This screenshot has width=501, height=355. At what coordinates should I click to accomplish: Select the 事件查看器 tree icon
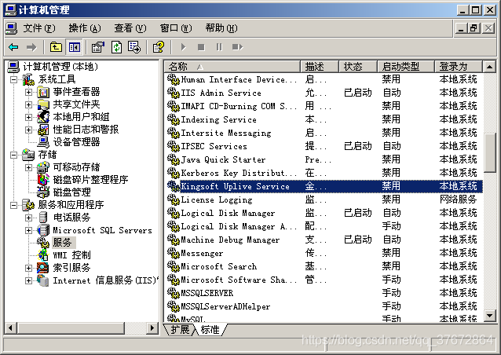43,93
